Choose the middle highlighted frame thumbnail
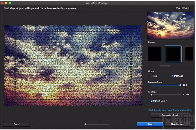 [x=173, y=54]
